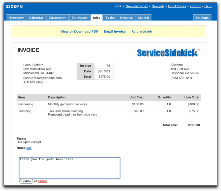Open the Settings tab

(x=202, y=18)
